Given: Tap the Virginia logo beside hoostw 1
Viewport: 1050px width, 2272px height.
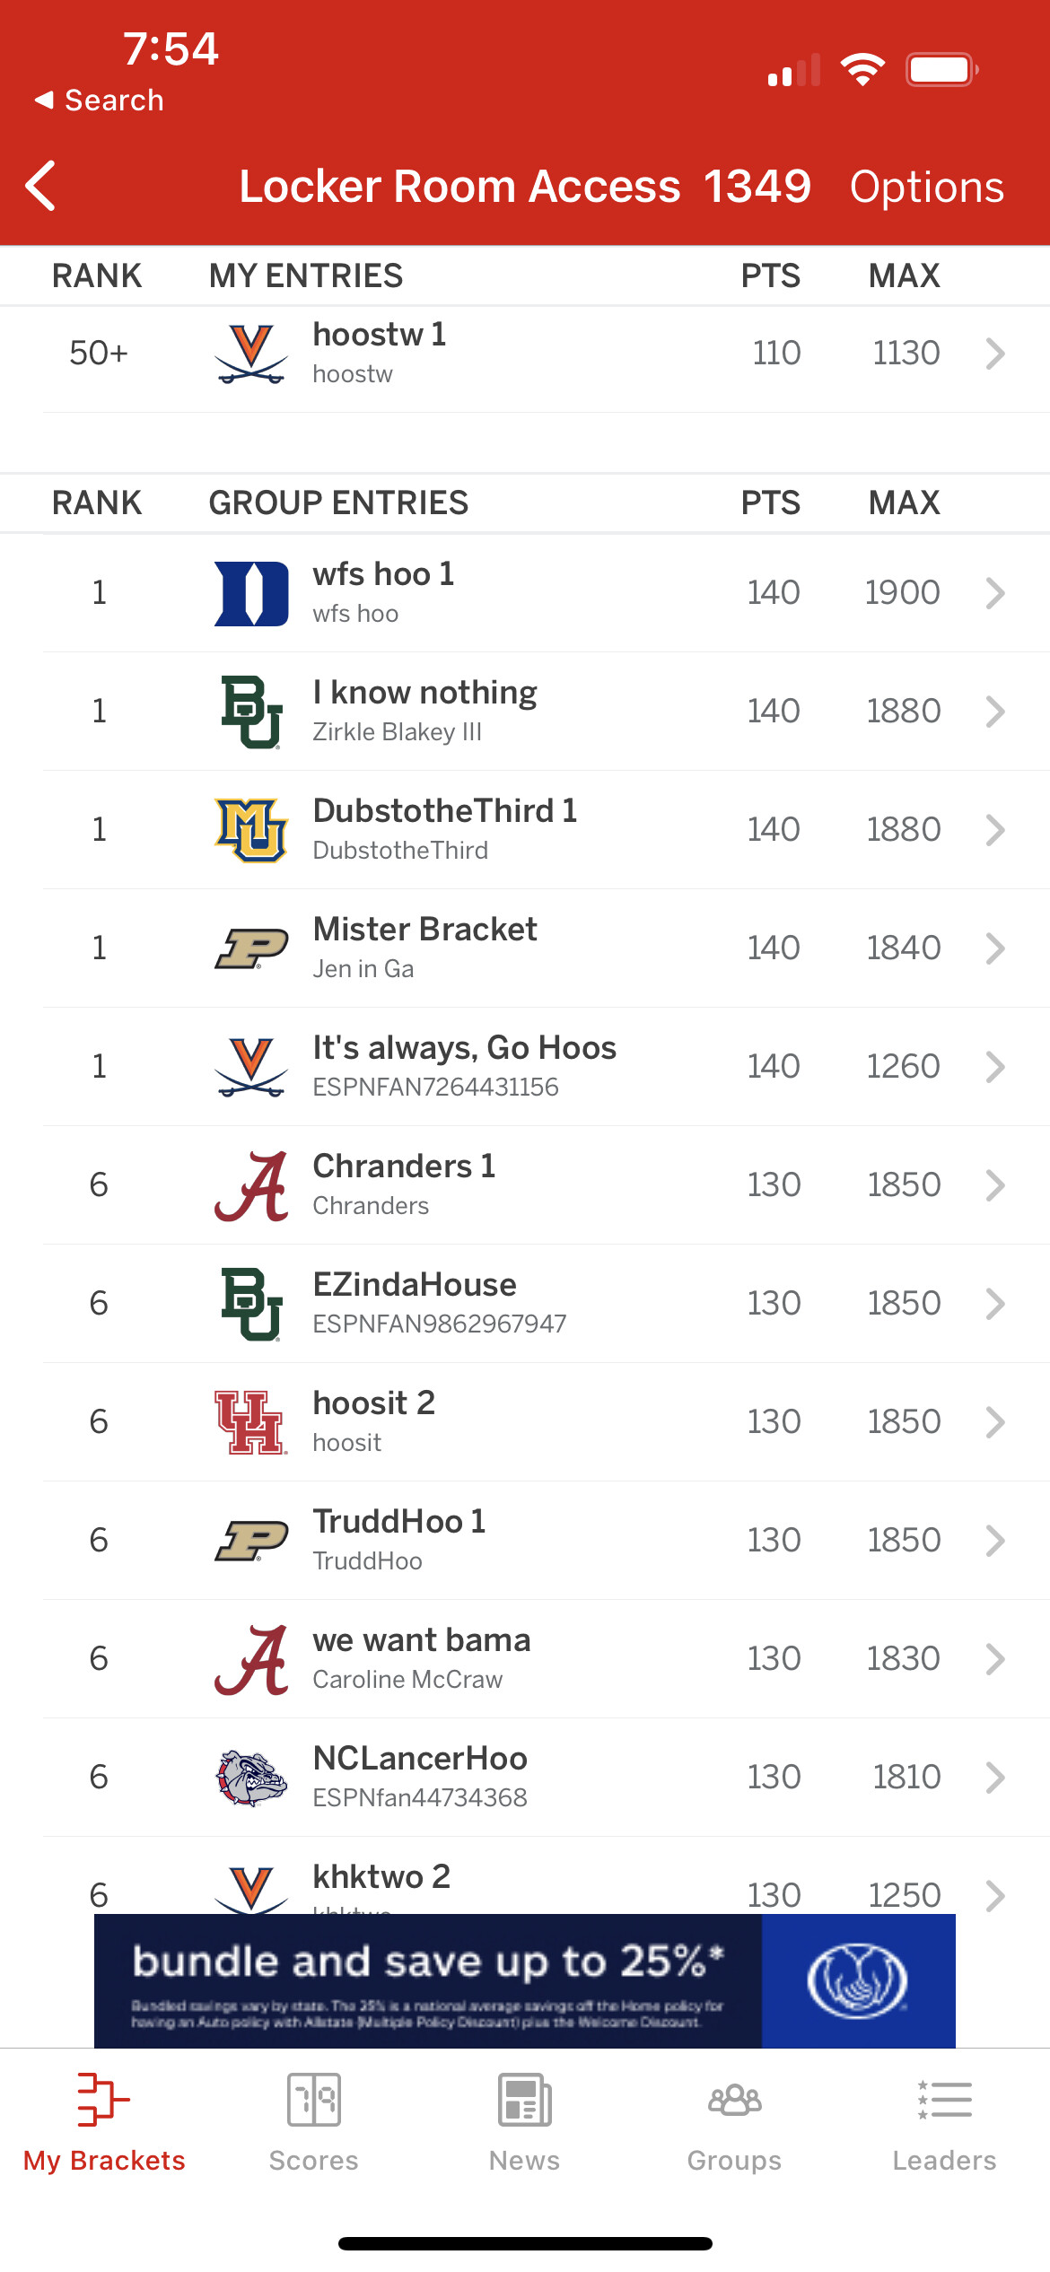Looking at the screenshot, I should point(251,354).
